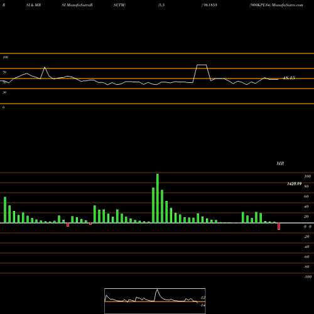Click the MR axis label -100
314x314 pixels.
(x=308, y=277)
